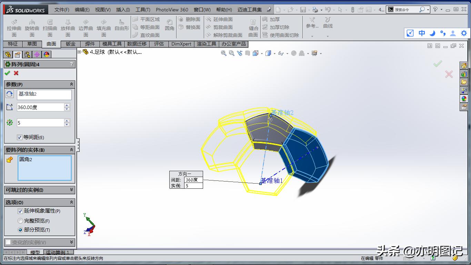Image resolution: width=471 pixels, height=265 pixels.
Task: Open the 缝合曲面 (Knit Surface) tool
Action: point(253,27)
